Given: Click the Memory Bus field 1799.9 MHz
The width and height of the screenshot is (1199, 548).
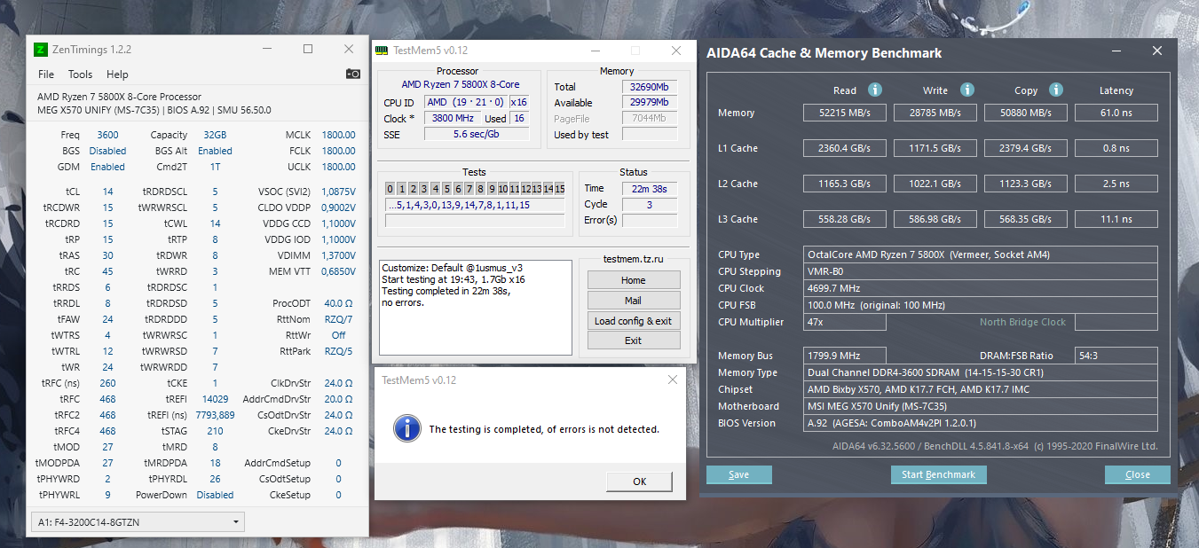Looking at the screenshot, I should point(845,356).
